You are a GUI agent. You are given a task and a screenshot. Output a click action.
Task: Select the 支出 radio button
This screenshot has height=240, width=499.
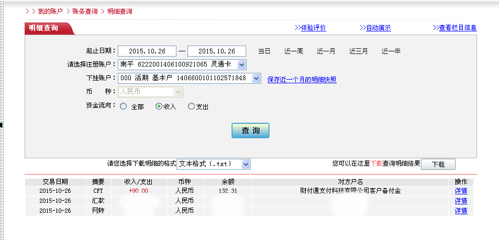191,106
